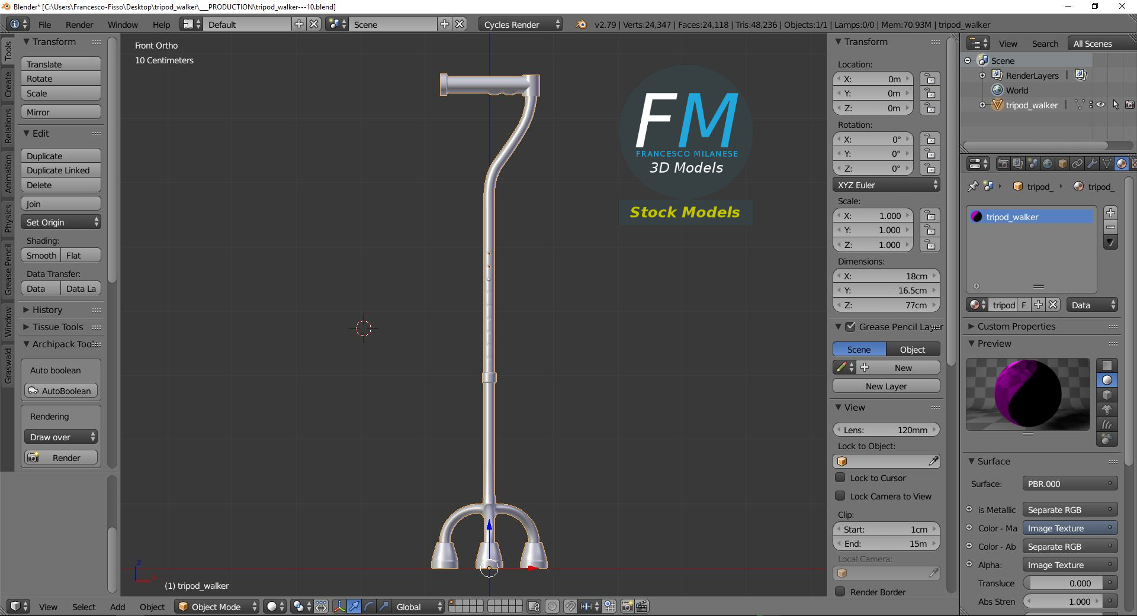Open the Window menu
This screenshot has height=616, width=1137.
point(123,24)
